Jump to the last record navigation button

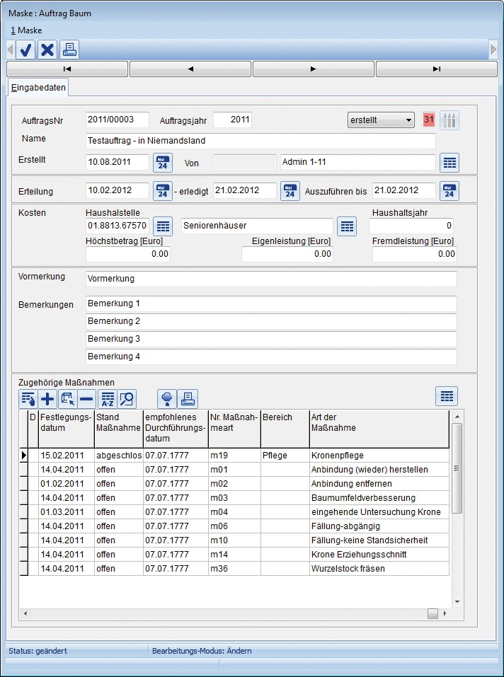(437, 69)
